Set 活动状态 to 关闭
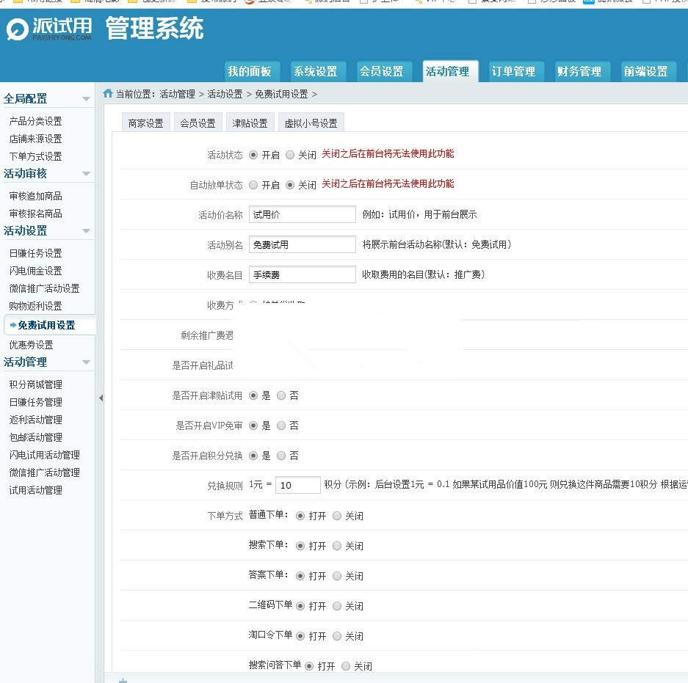Screen dimensions: 688x683 (x=290, y=155)
